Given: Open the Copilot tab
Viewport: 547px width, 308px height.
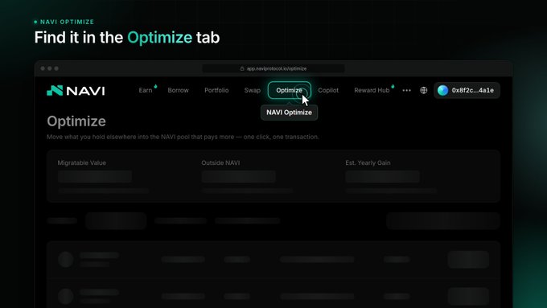Looking at the screenshot, I should (x=328, y=90).
